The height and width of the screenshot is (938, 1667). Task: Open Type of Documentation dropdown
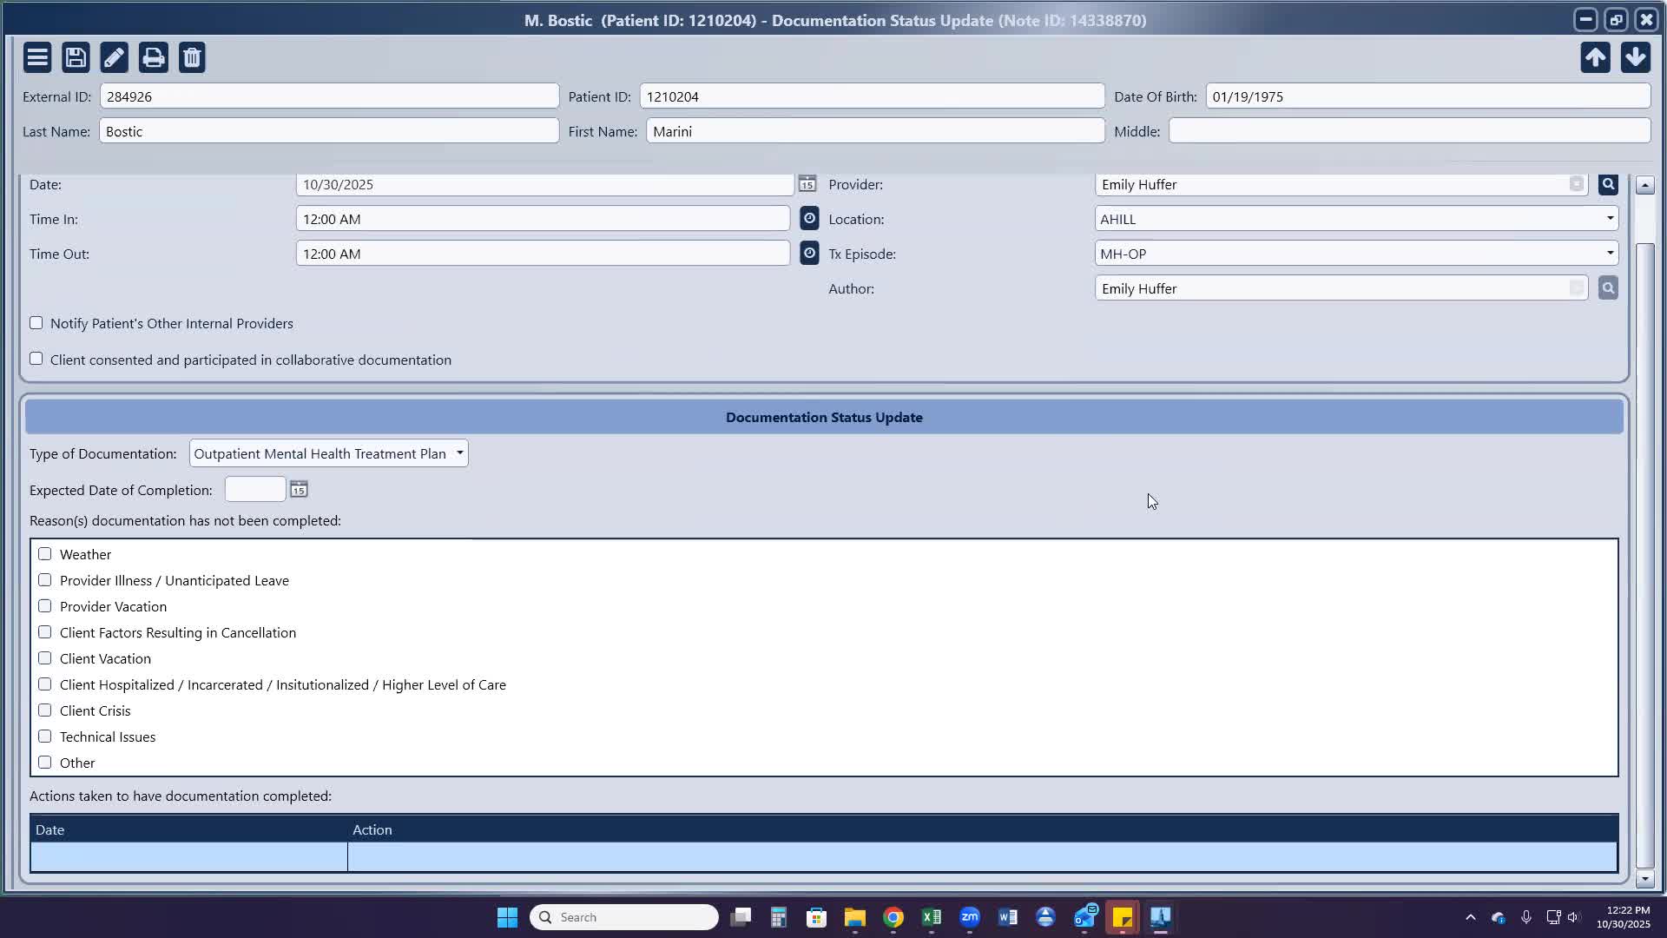point(328,453)
